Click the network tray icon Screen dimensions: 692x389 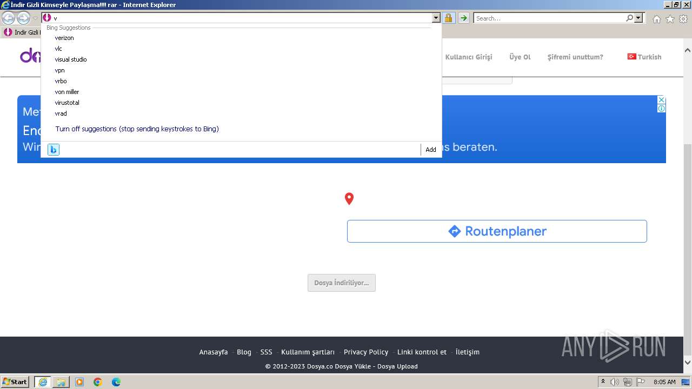tap(628, 382)
